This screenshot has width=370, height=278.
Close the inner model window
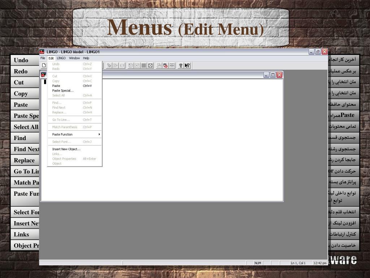pyautogui.click(x=280, y=75)
